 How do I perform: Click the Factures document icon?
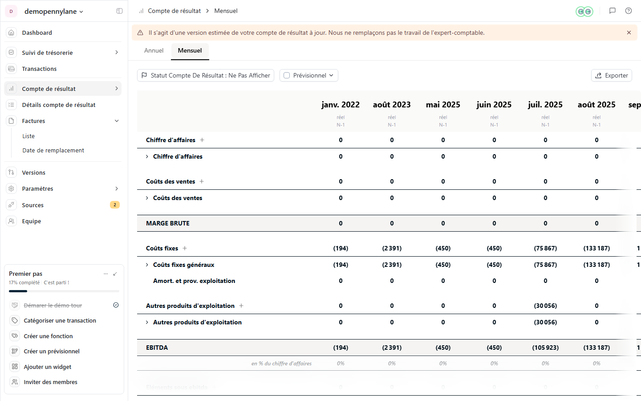click(12, 121)
